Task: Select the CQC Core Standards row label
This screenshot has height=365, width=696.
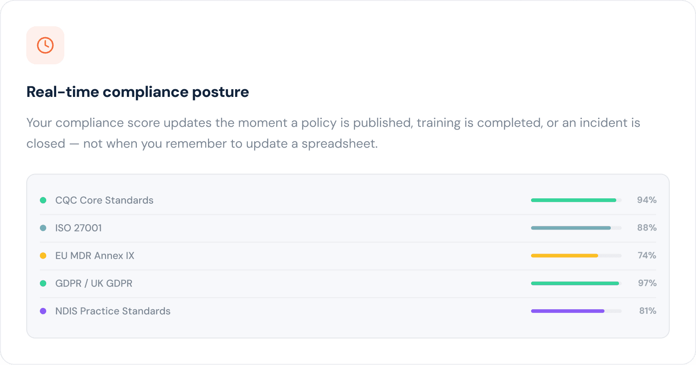Action: (x=104, y=200)
